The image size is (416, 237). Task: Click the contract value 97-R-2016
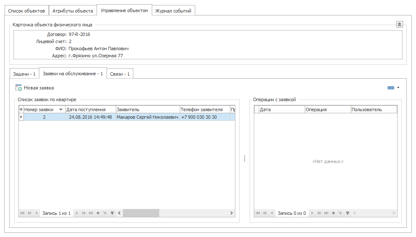click(x=79, y=34)
